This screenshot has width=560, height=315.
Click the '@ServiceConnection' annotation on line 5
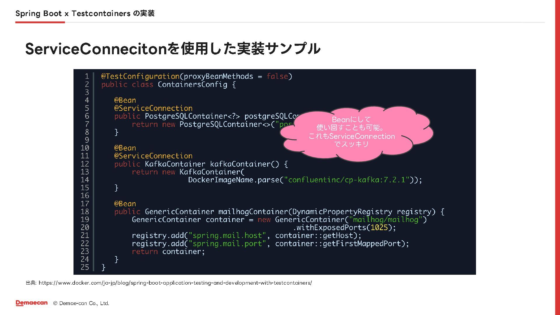(x=153, y=108)
